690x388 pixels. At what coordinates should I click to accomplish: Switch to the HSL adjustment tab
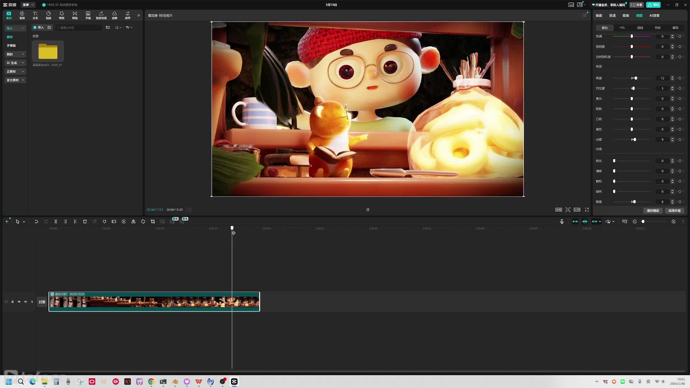pyautogui.click(x=622, y=28)
